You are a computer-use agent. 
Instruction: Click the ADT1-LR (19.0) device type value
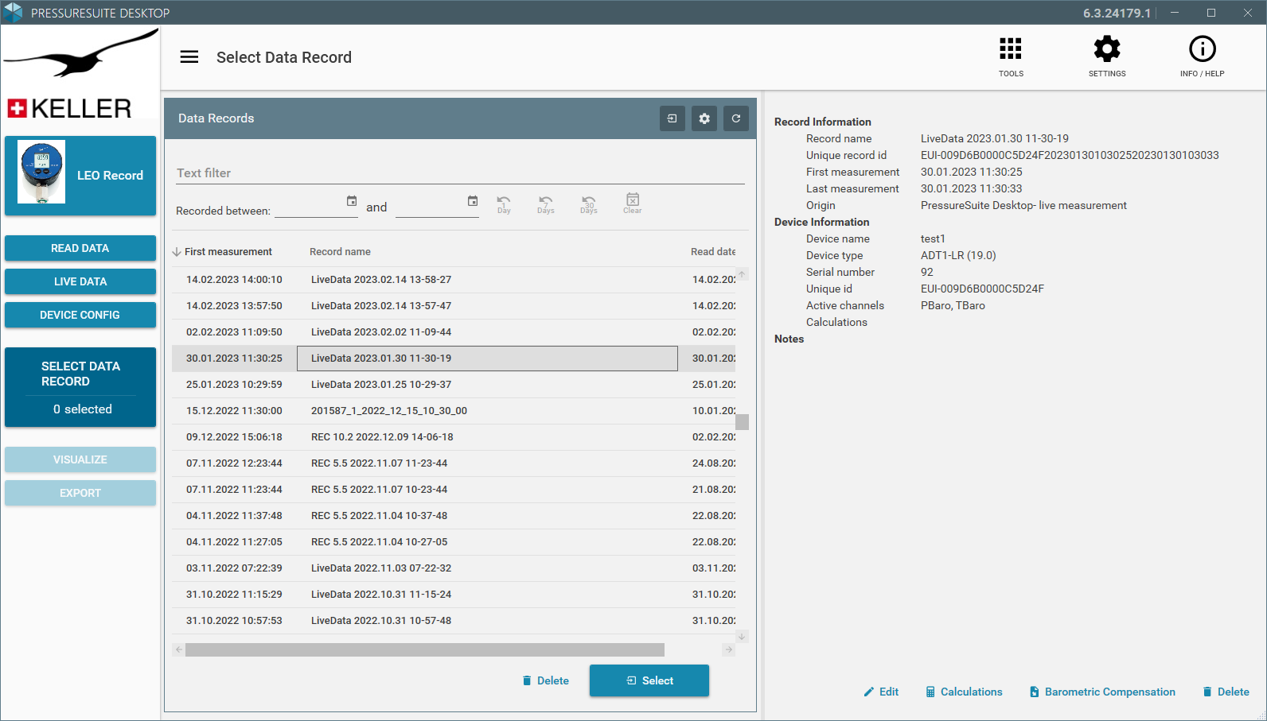(x=958, y=256)
